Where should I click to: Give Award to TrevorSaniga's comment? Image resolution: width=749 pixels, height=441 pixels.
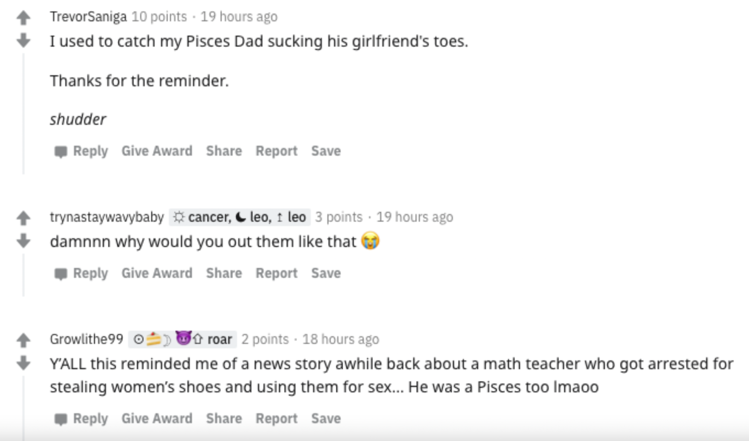click(157, 151)
